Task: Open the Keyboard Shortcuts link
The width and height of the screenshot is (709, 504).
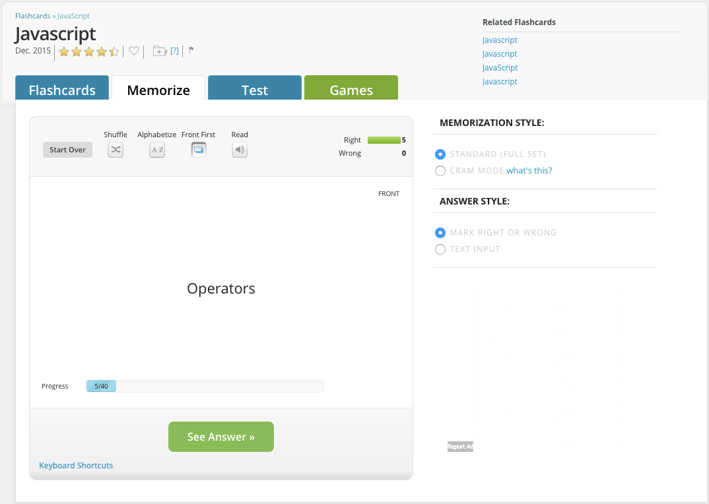Action: 76,465
